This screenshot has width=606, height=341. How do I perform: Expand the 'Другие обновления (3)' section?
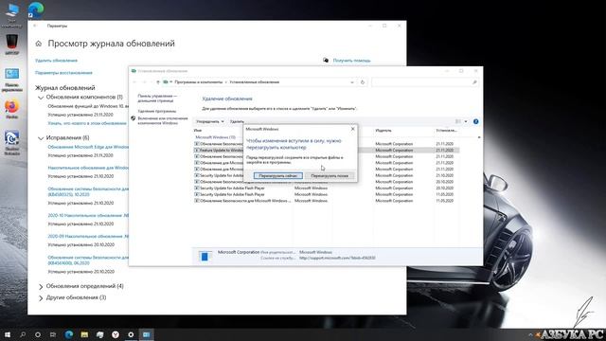tap(72, 297)
